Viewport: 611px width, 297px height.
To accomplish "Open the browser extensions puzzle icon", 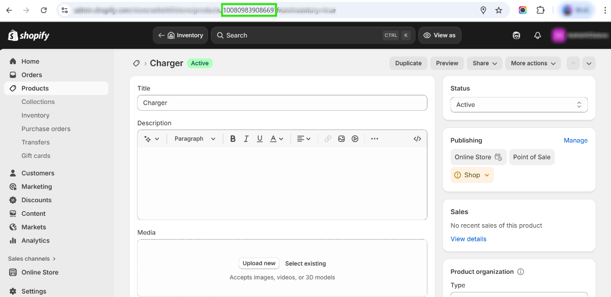I will point(541,11).
